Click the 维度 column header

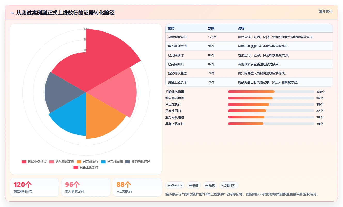[171, 28]
